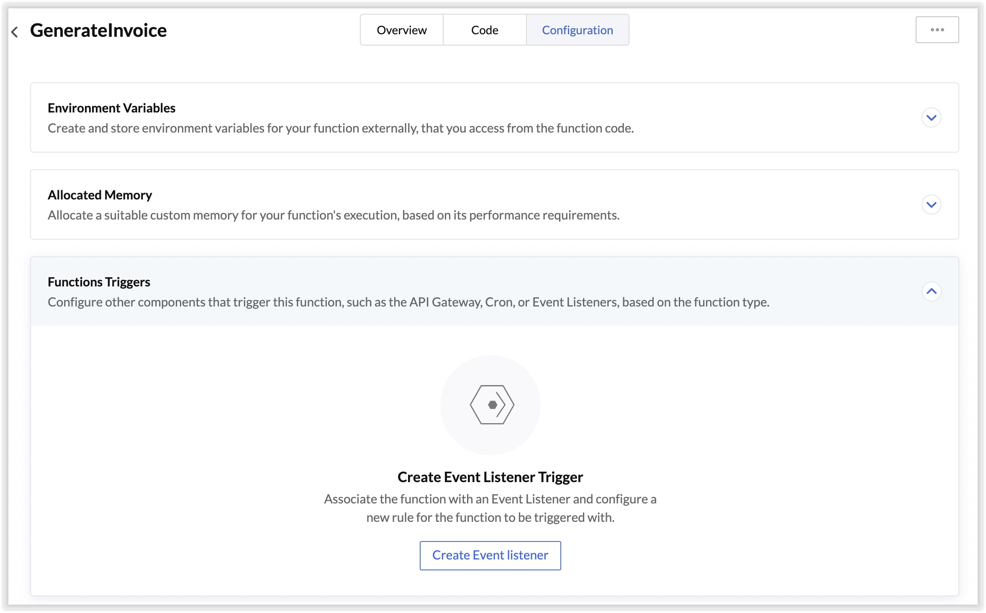Click the Allocated Memory description text
This screenshot has height=613, width=986.
(x=334, y=215)
